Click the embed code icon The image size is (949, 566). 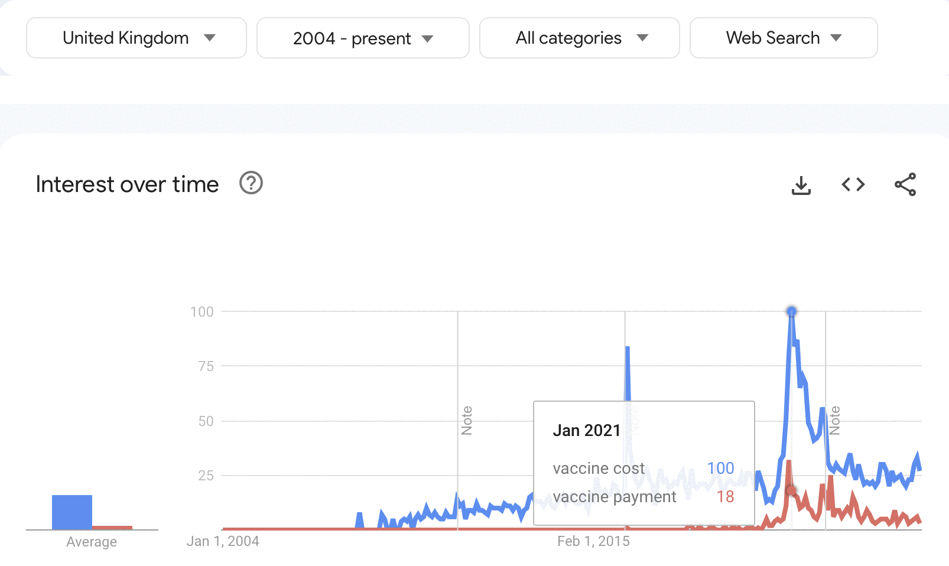853,185
